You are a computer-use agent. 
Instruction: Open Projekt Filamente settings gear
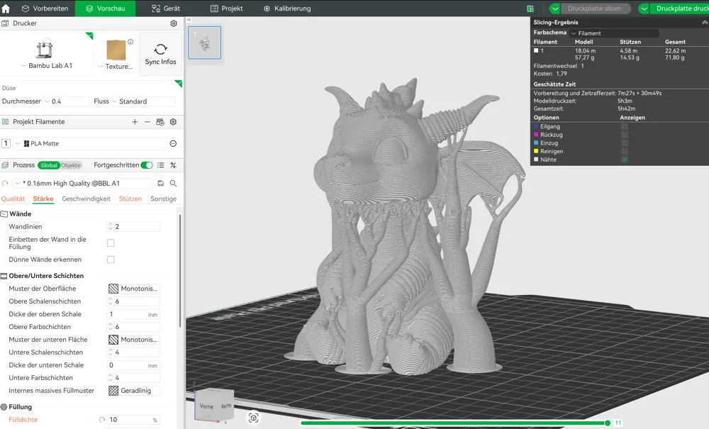point(173,121)
